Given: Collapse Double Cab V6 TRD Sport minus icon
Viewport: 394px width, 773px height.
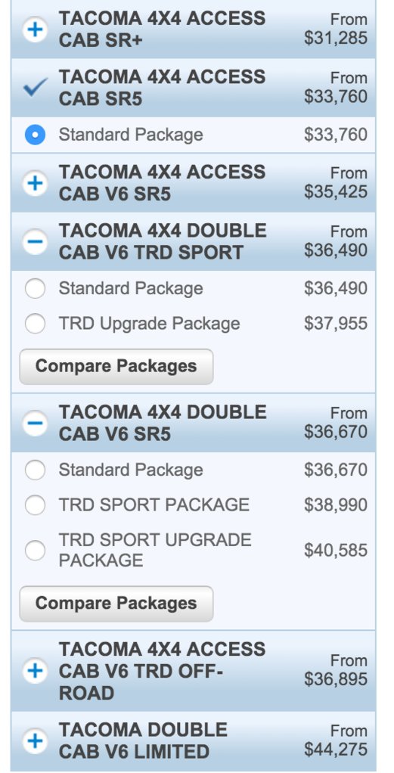Looking at the screenshot, I should [x=35, y=241].
